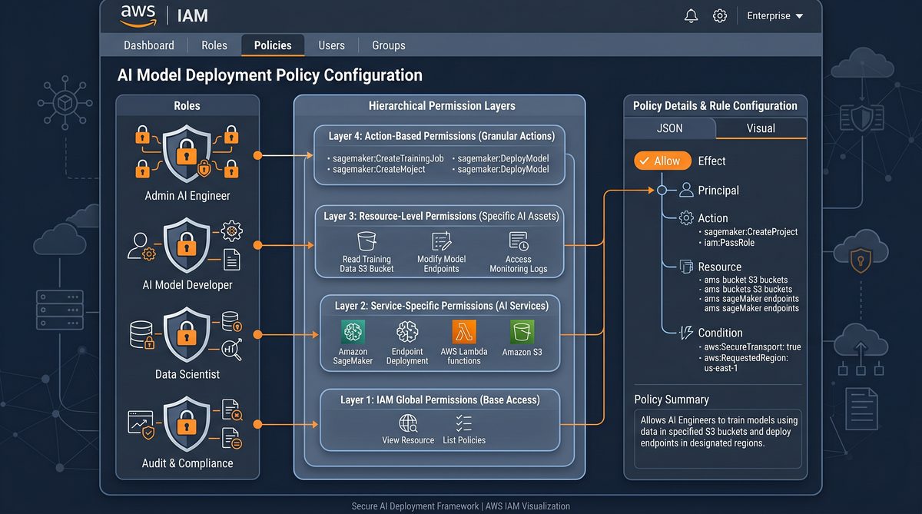
Task: Click the Data Scientist role label
Action: [x=187, y=374]
